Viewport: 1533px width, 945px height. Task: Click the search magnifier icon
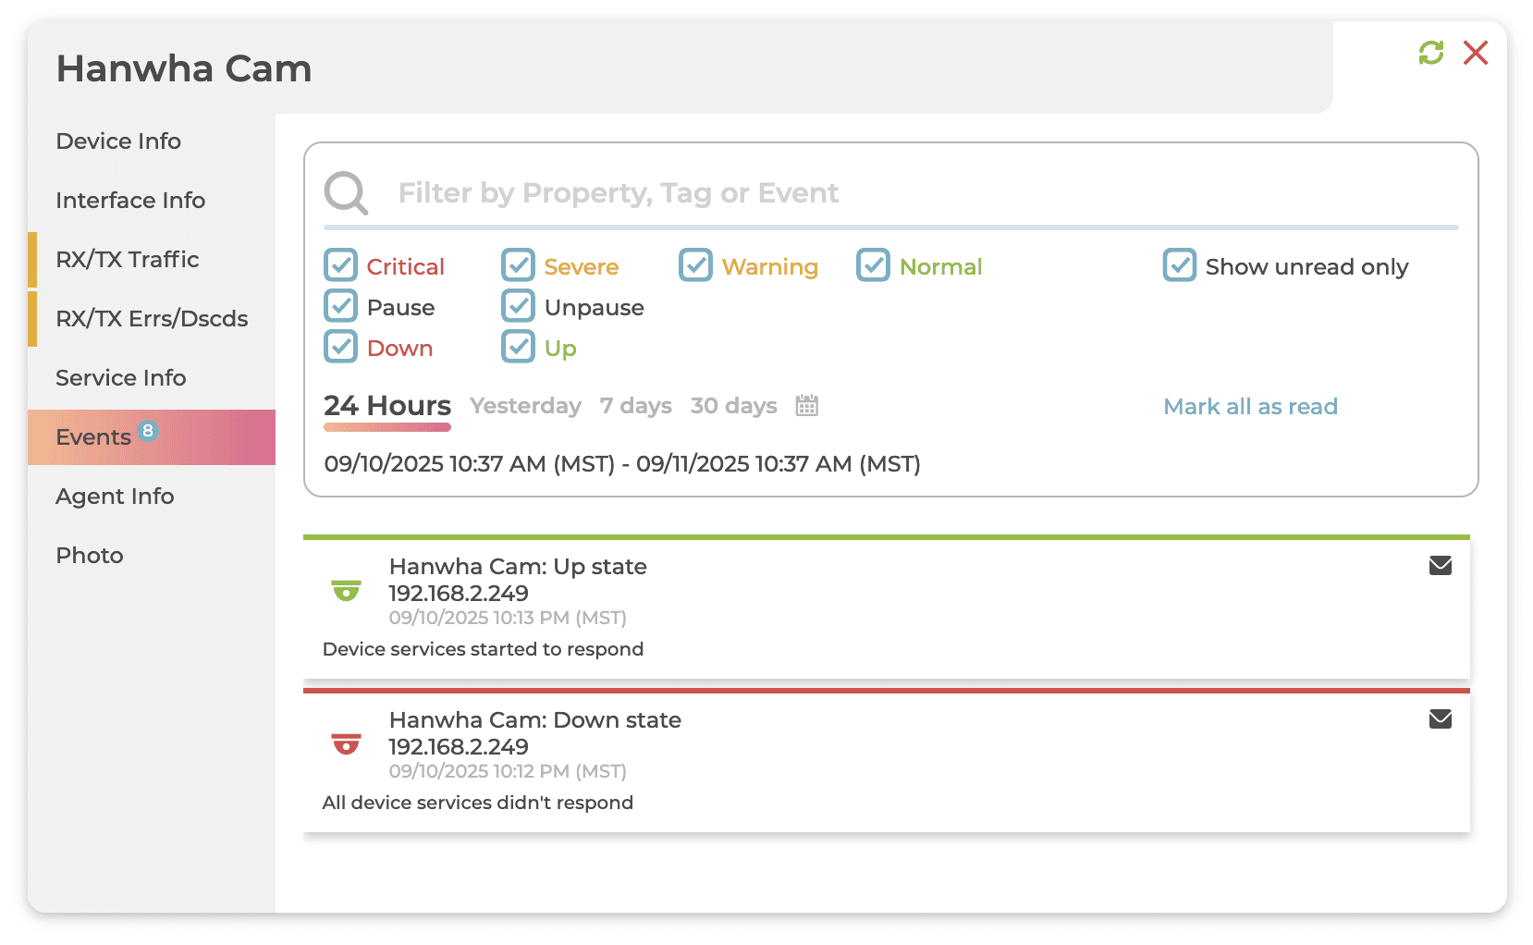(346, 193)
